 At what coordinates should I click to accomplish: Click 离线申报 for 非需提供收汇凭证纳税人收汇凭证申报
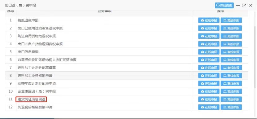coord(231,60)
